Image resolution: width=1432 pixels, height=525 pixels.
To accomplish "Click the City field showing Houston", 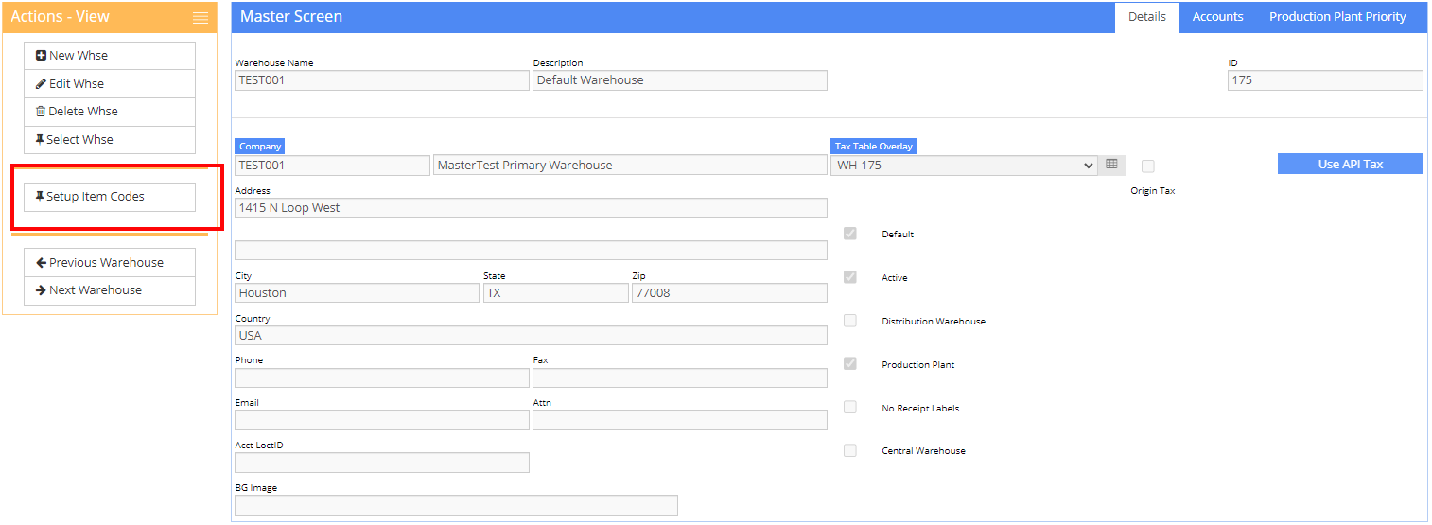I will (357, 293).
